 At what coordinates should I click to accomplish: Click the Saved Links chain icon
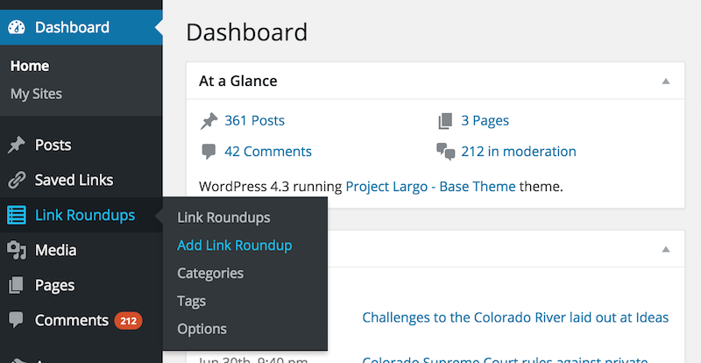tap(17, 180)
